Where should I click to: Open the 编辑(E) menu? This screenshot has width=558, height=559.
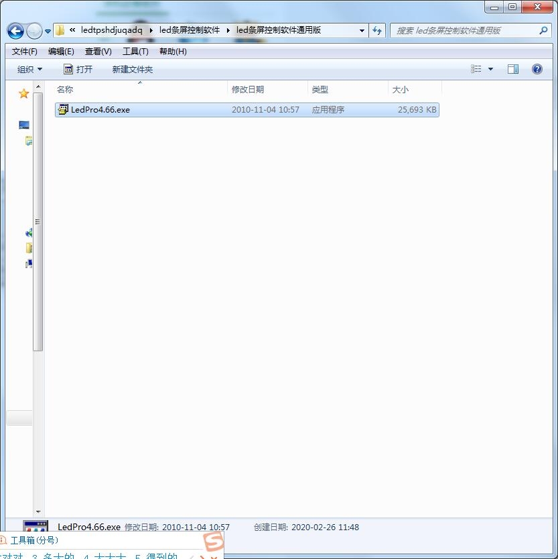[61, 52]
